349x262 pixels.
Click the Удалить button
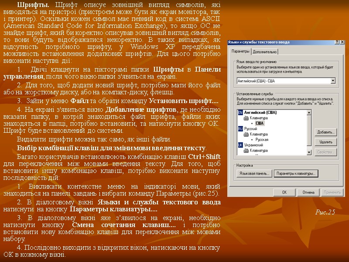point(325,142)
